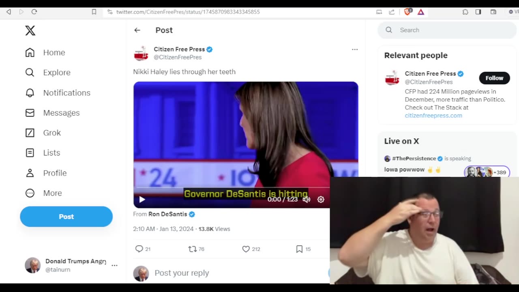
Task: Open video settings gear icon
Action: tap(321, 200)
